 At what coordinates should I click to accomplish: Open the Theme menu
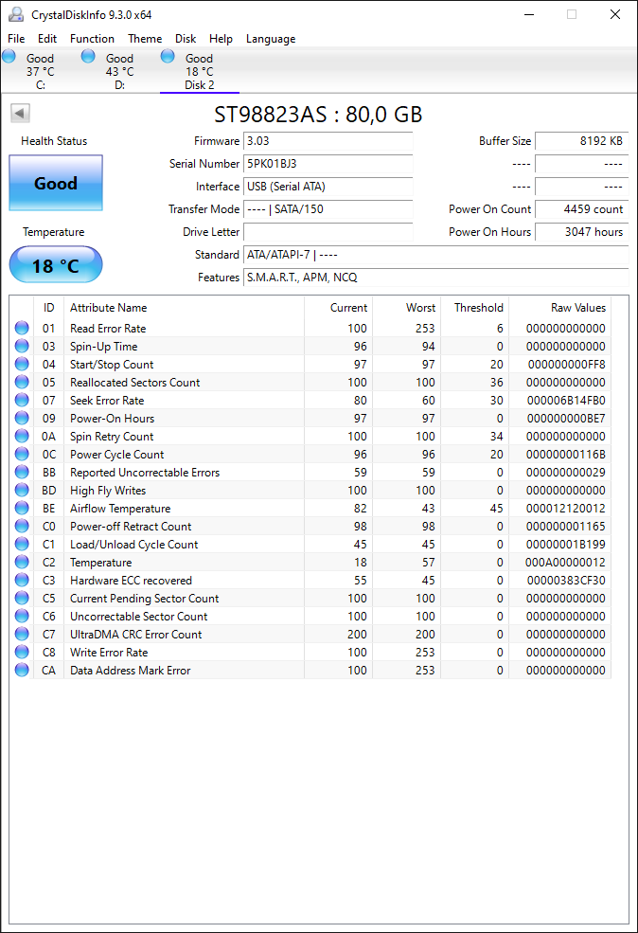pos(145,39)
